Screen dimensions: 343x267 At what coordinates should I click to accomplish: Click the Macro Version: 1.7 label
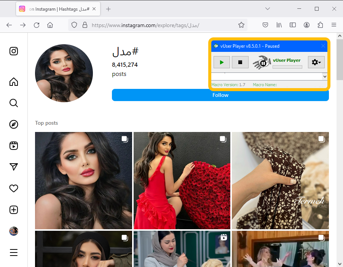[x=228, y=85]
